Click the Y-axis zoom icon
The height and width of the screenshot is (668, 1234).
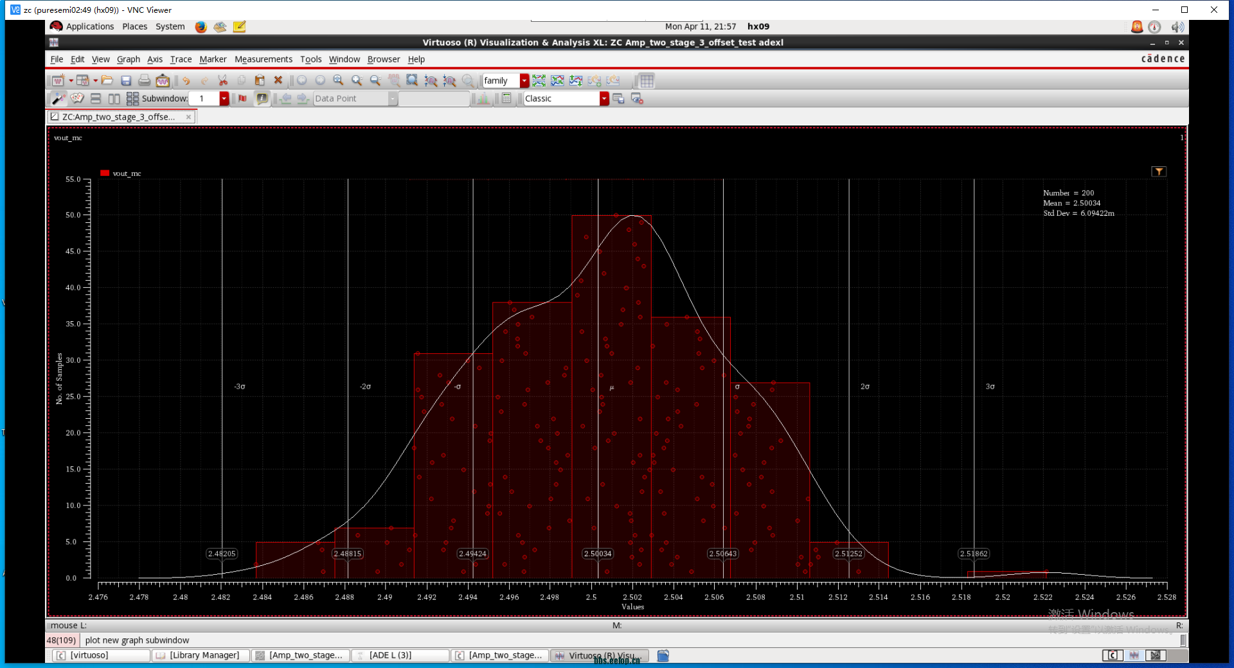click(x=449, y=80)
